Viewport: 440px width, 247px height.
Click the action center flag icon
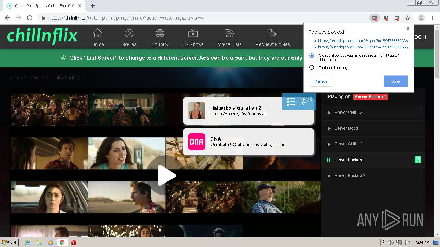[407, 243]
